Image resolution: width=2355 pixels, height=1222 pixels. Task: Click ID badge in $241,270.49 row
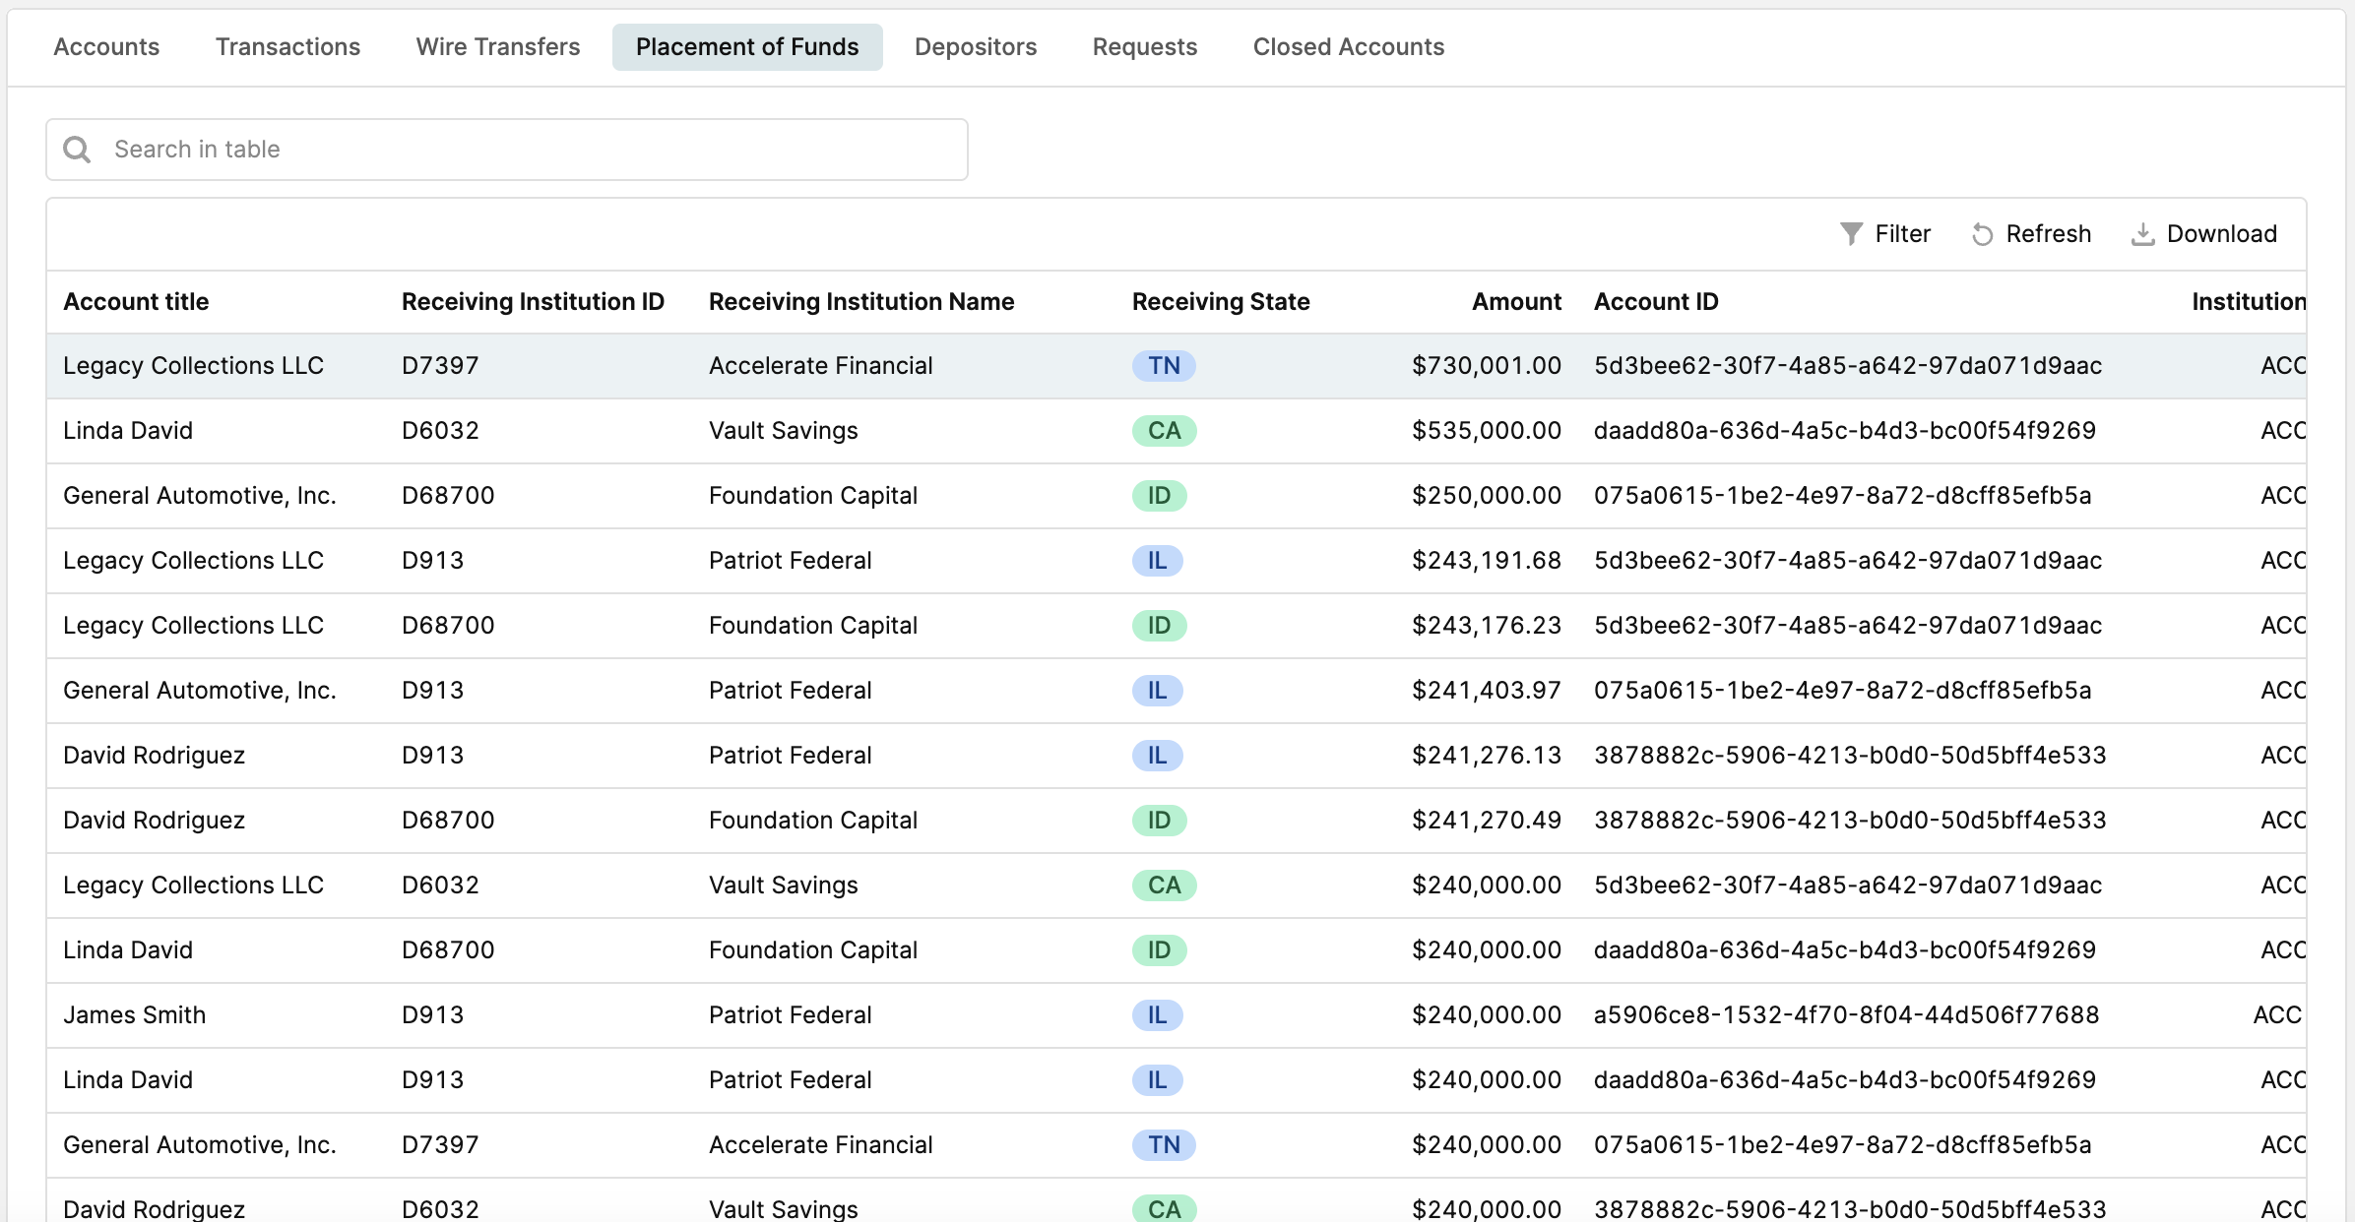coord(1159,821)
